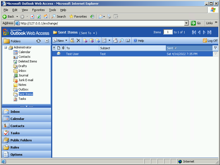Flag the Test message row

216,54
